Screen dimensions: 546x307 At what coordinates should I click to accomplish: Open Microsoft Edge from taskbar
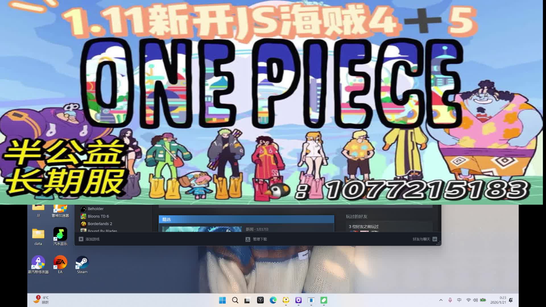[x=273, y=300]
